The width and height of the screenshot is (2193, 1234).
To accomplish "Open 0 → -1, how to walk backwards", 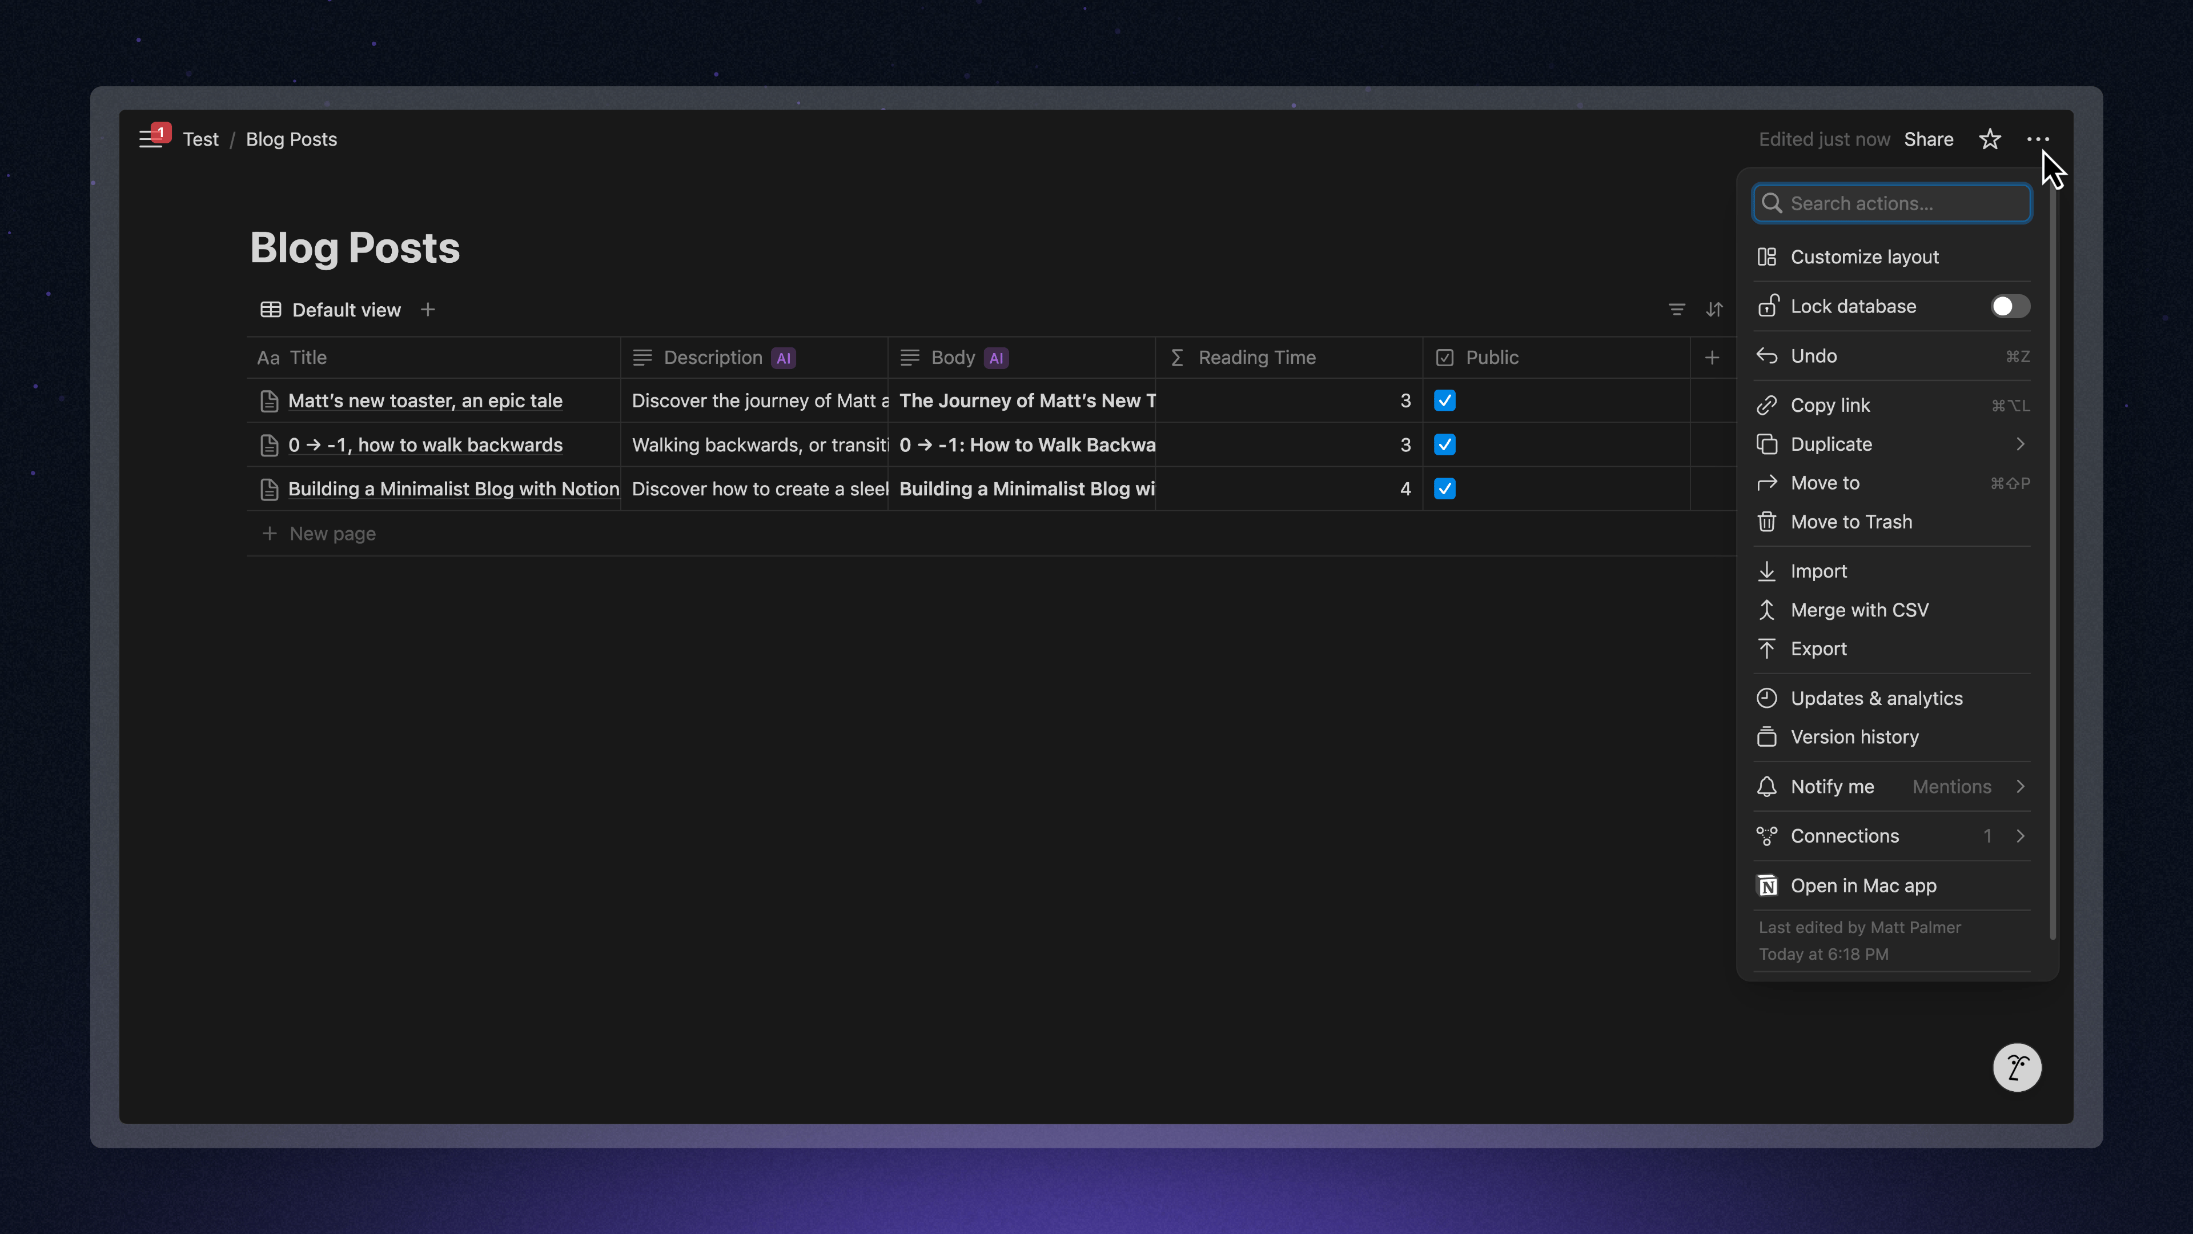I will 425,444.
